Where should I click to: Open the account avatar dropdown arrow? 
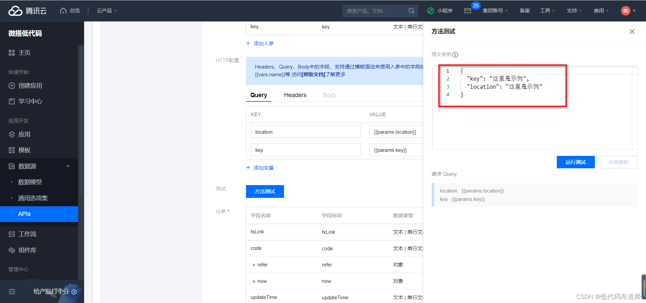[634, 11]
